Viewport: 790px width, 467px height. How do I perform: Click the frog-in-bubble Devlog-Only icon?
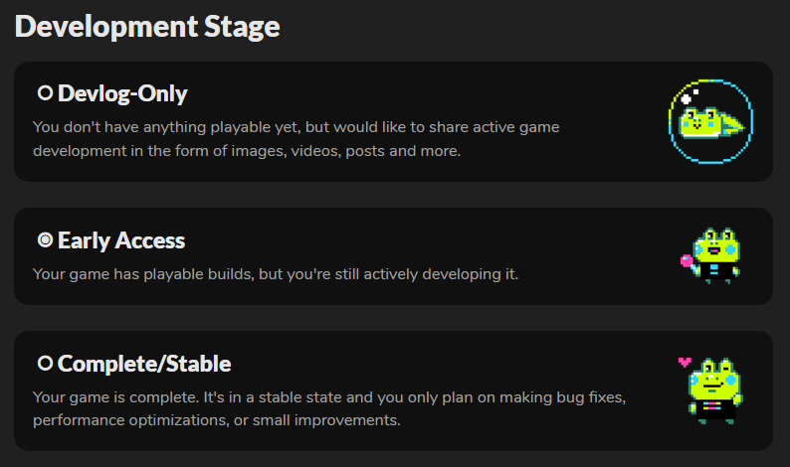tap(710, 122)
